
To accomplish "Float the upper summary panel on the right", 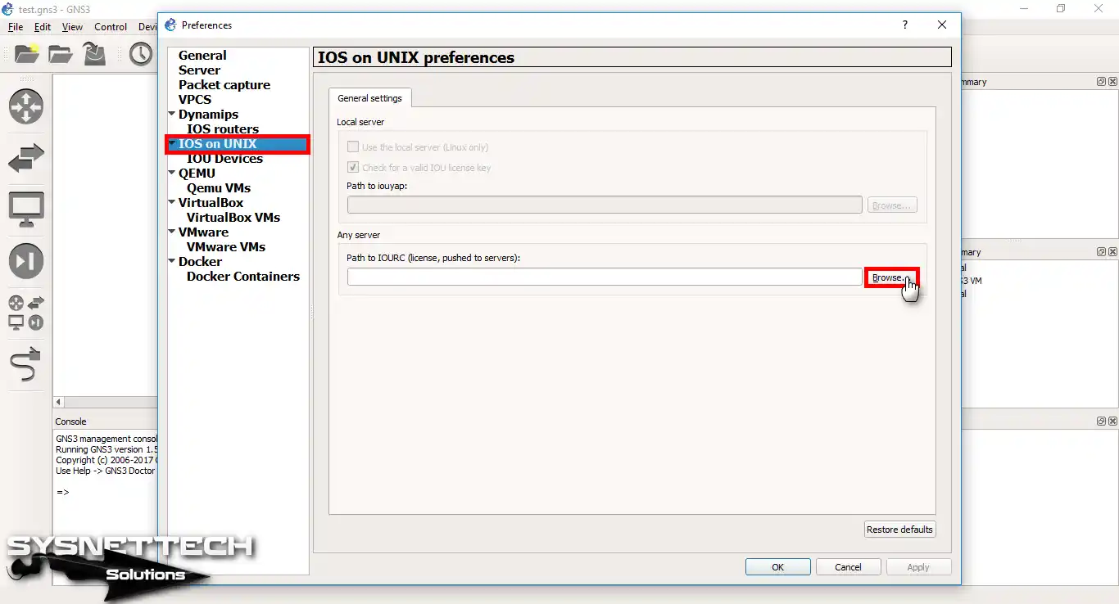I will pos(1102,82).
